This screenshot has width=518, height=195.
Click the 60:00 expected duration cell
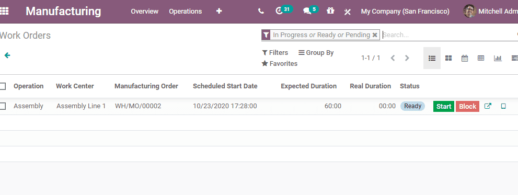333,106
